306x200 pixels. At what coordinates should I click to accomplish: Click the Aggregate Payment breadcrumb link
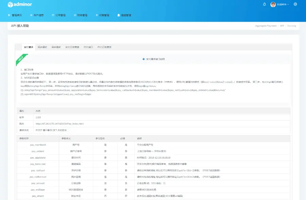point(266,26)
